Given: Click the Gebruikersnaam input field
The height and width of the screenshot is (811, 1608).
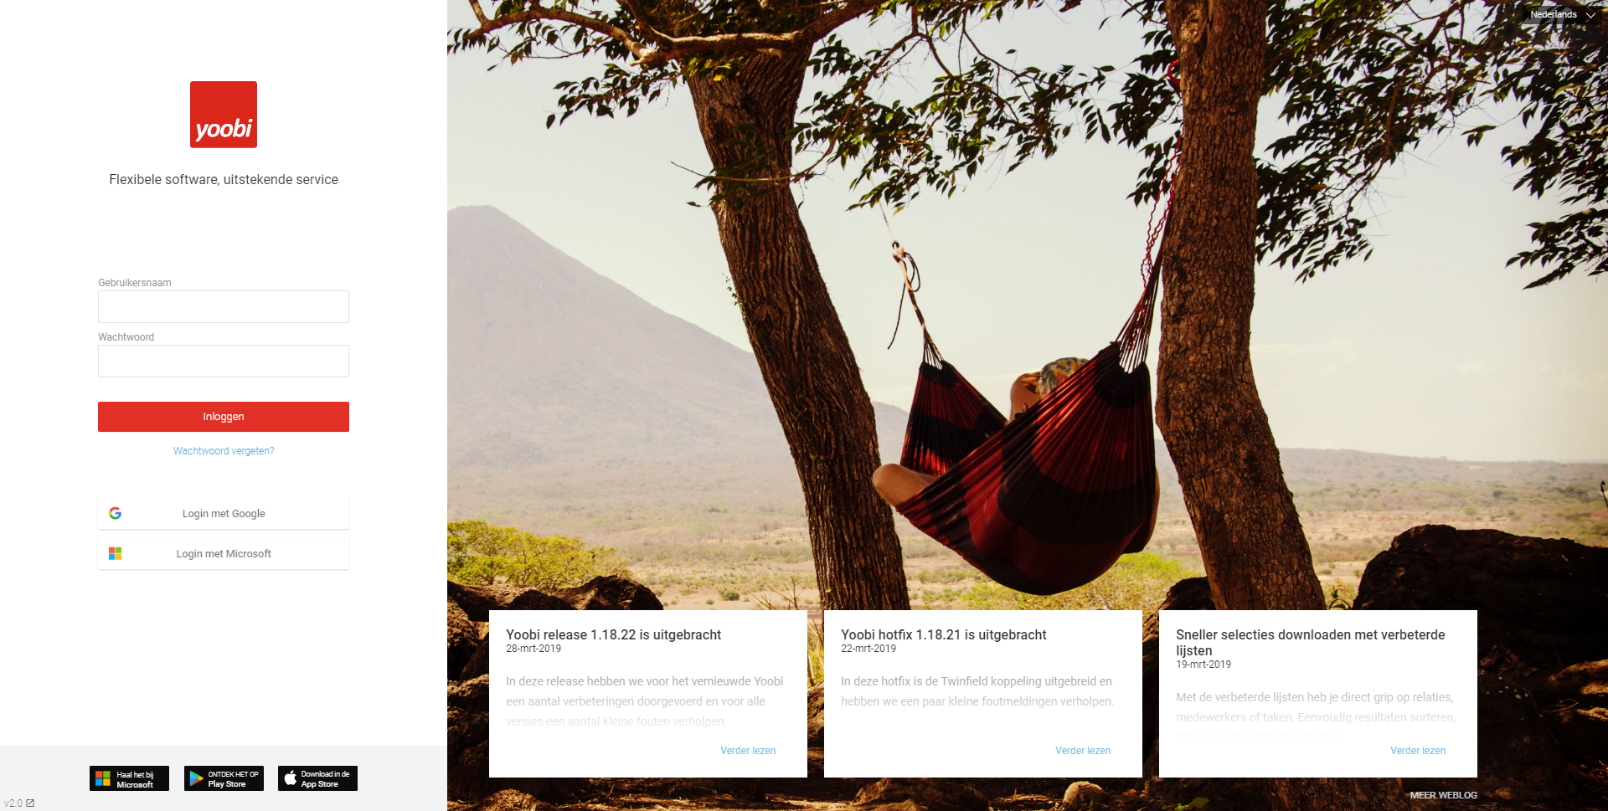Looking at the screenshot, I should click(x=224, y=306).
